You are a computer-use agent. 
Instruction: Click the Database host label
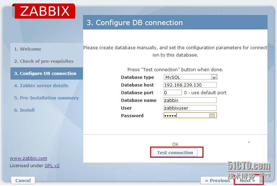pyautogui.click(x=137, y=85)
